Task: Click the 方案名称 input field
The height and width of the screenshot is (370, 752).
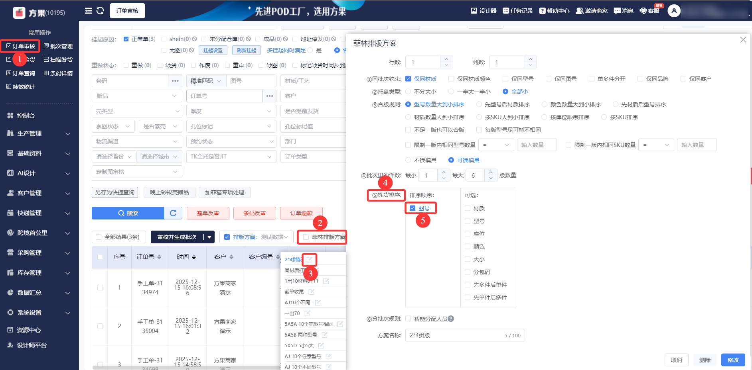Action: point(465,335)
